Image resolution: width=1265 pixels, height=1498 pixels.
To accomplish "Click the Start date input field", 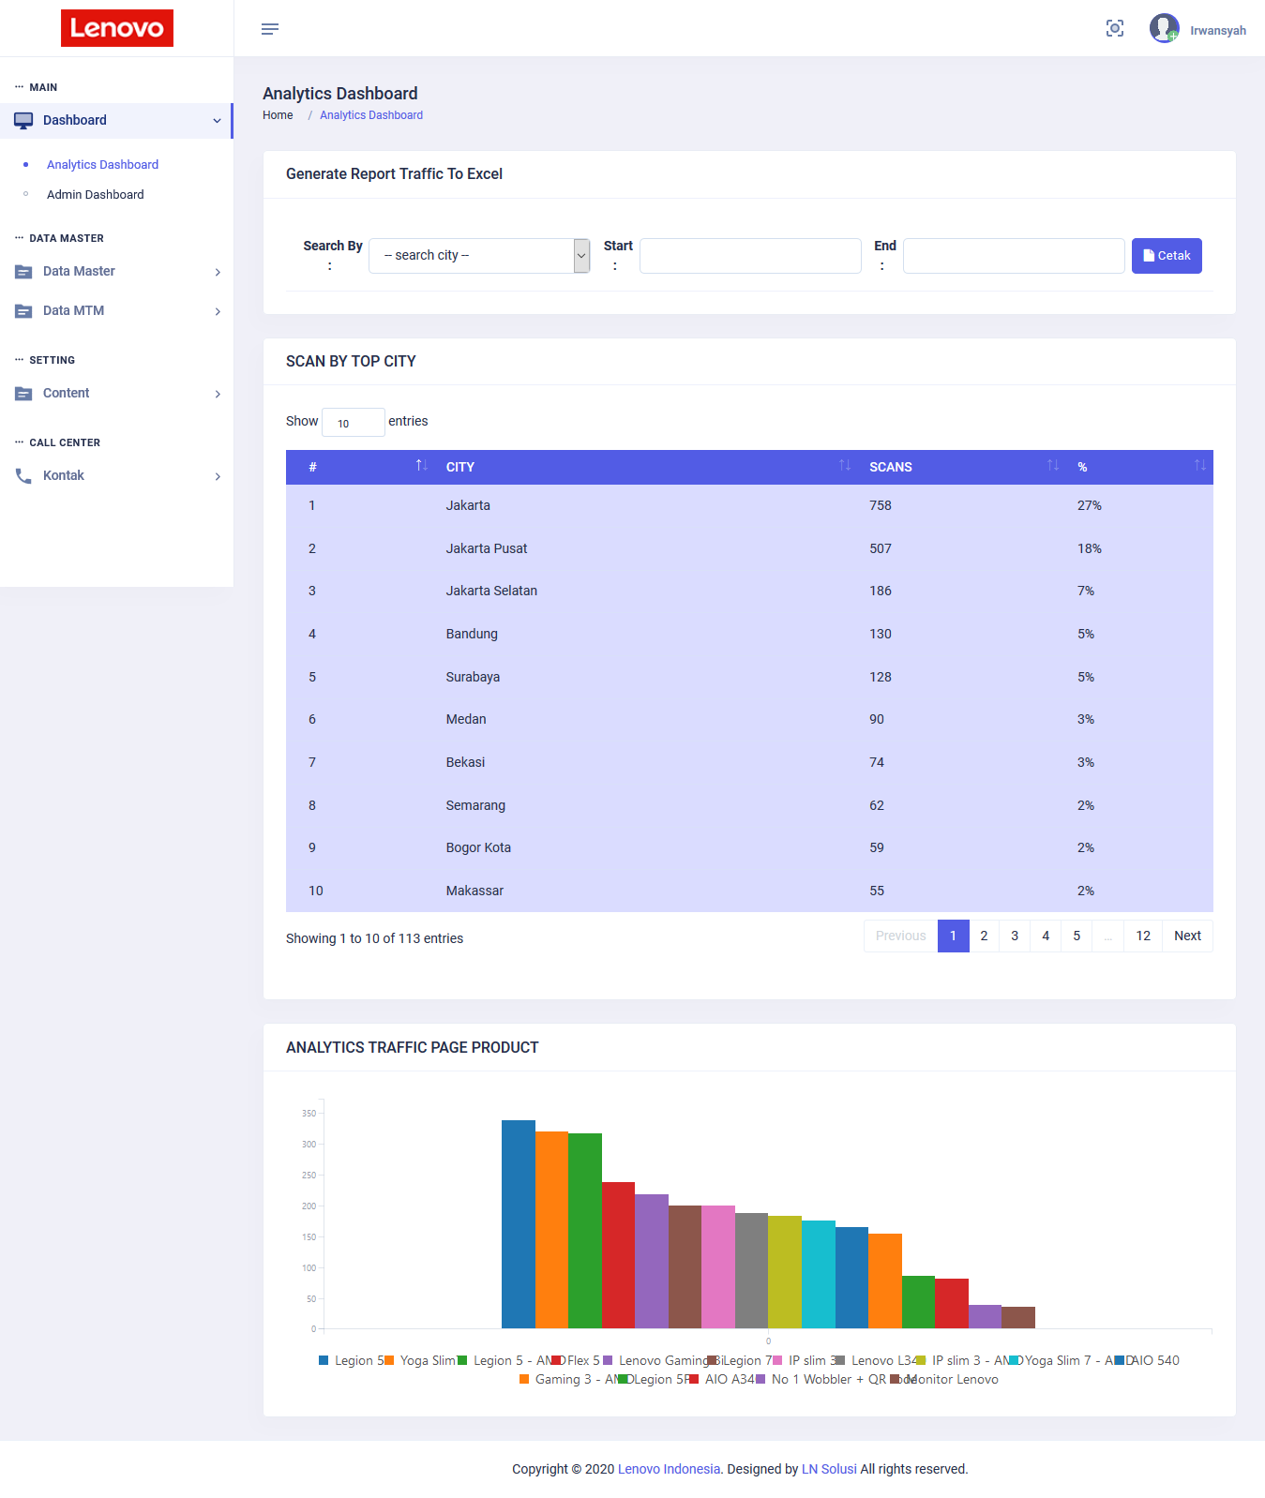I will click(x=750, y=256).
